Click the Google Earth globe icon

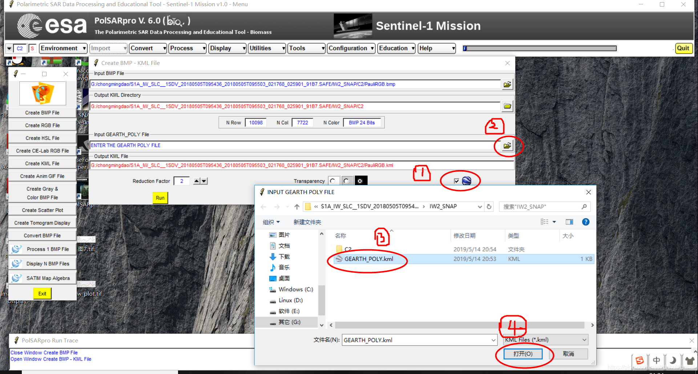tap(467, 181)
